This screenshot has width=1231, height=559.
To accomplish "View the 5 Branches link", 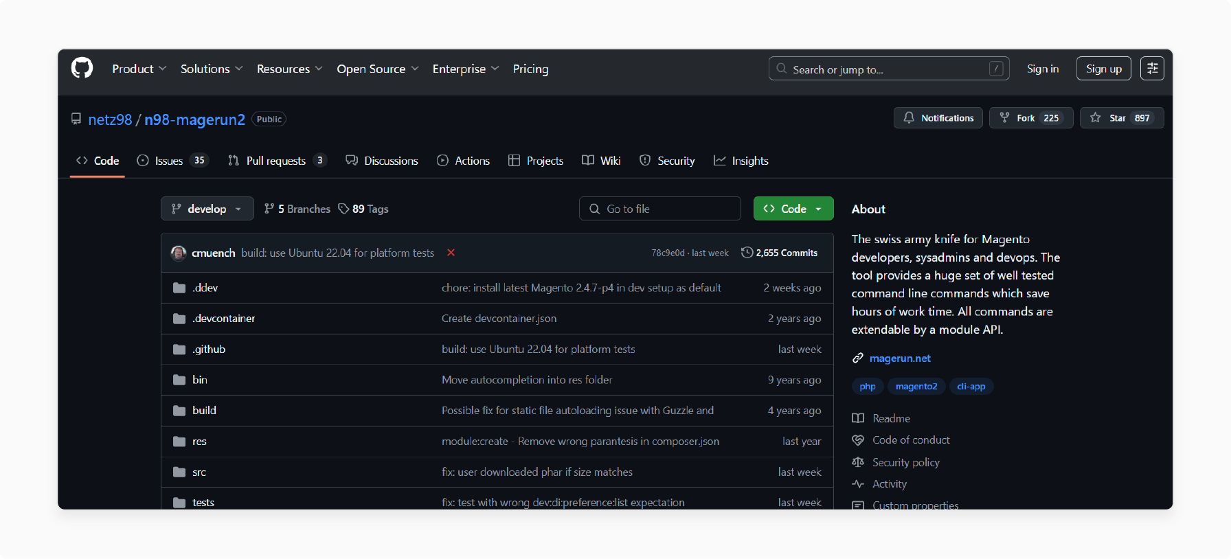I will (297, 209).
